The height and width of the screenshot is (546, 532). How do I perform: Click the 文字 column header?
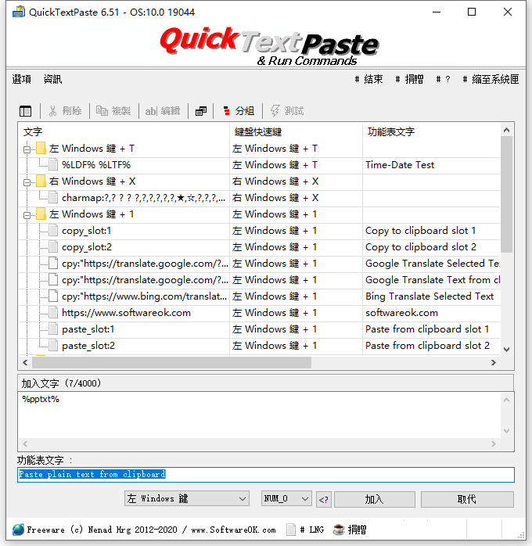(124, 131)
